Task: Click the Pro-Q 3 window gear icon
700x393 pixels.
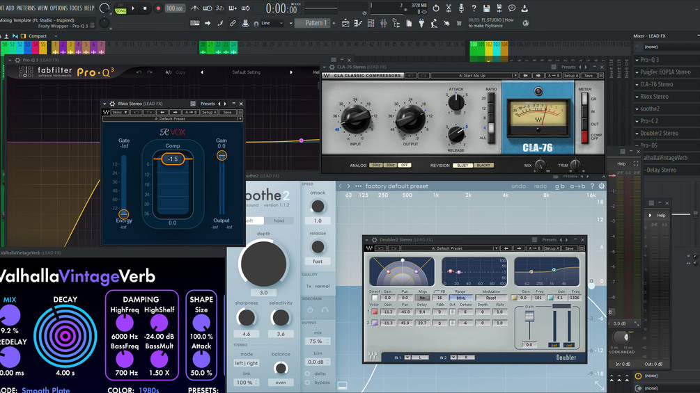Action: [x=17, y=60]
